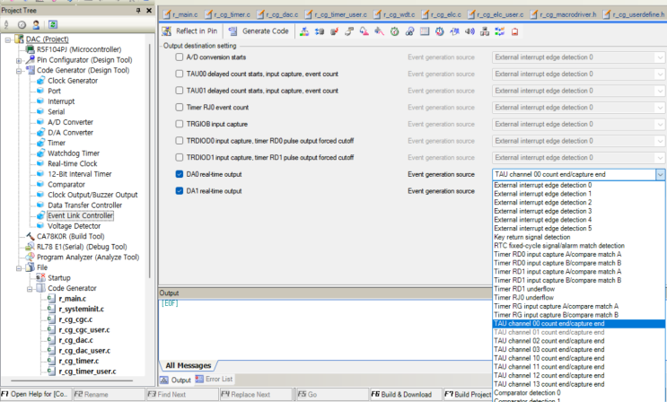
Task: Collapse the DAC (Project) tree node
Action: [x=8, y=39]
